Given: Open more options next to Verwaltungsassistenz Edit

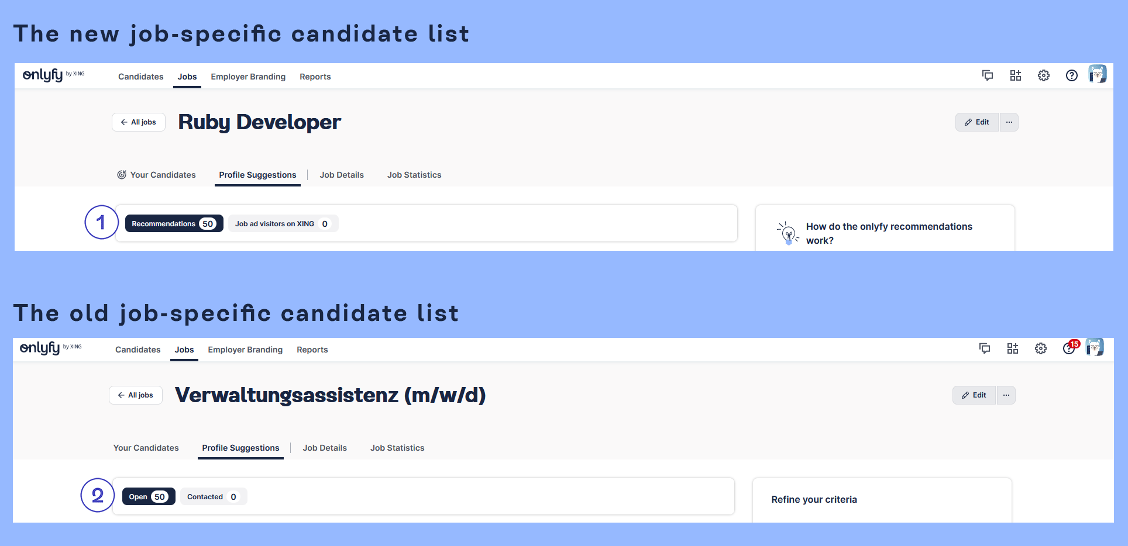Looking at the screenshot, I should click(x=1006, y=395).
